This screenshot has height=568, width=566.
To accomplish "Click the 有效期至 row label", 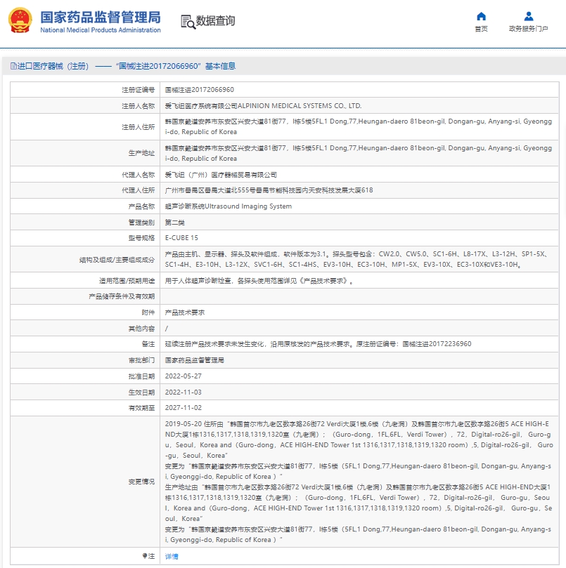I will coord(141,408).
